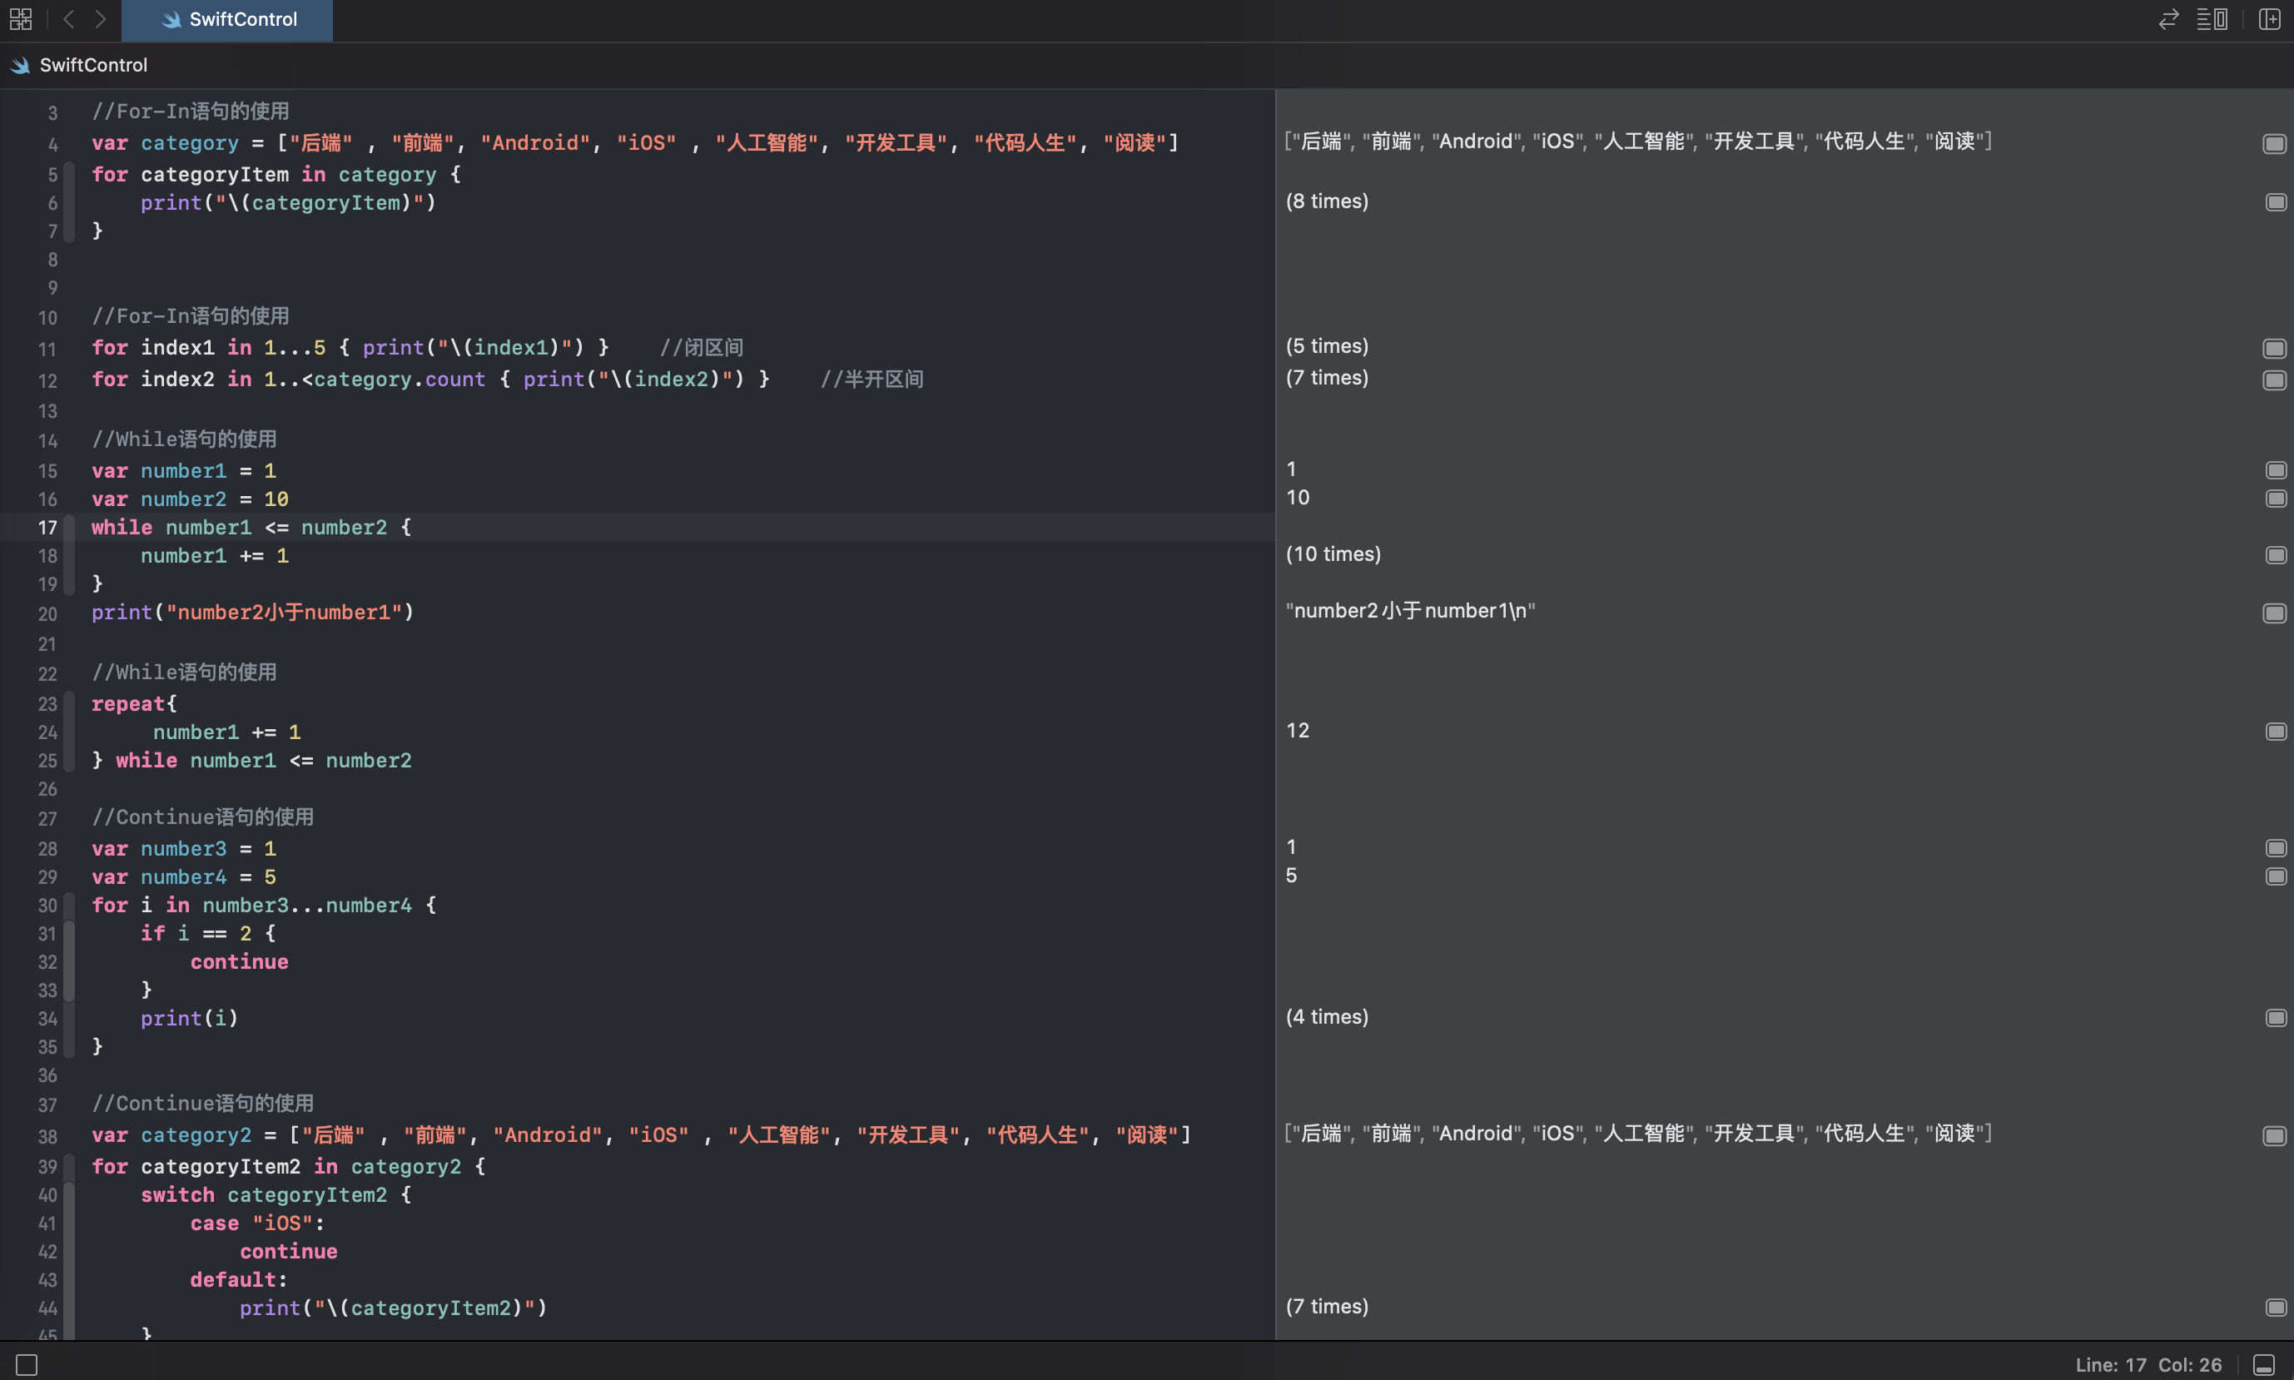The width and height of the screenshot is (2294, 1380).
Task: Toggle the debug area at bottom right
Action: point(2264,1364)
